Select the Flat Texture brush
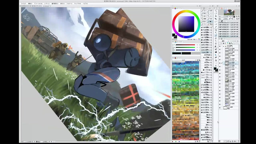This screenshot has height=144, width=256. pyautogui.click(x=206, y=95)
